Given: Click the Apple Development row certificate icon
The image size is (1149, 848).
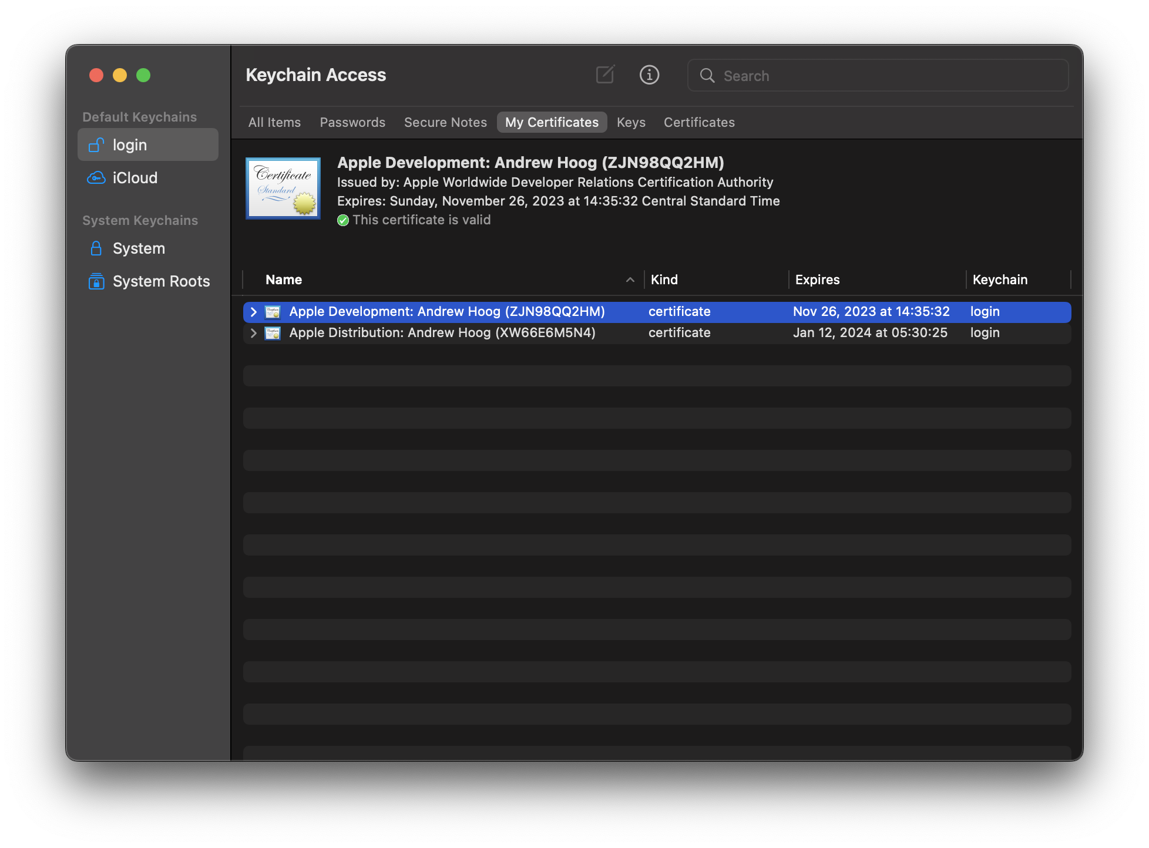Looking at the screenshot, I should pyautogui.click(x=273, y=312).
